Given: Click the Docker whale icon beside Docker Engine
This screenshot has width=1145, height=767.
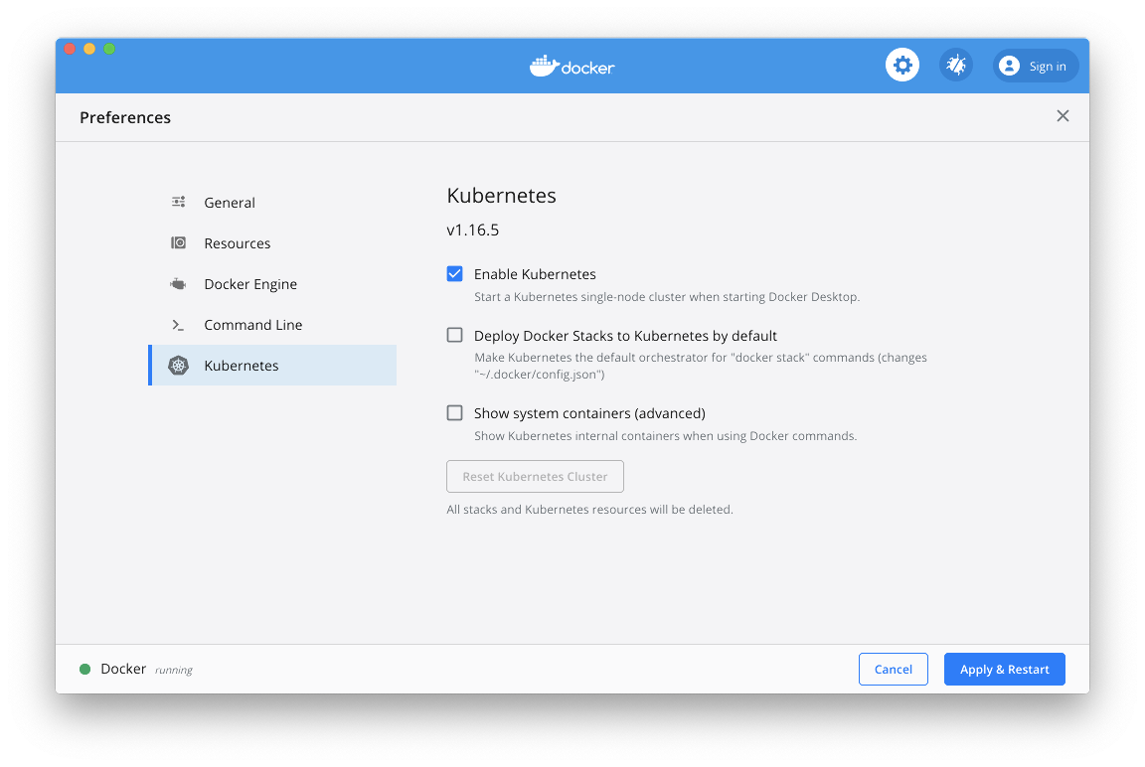Looking at the screenshot, I should coord(178,283).
